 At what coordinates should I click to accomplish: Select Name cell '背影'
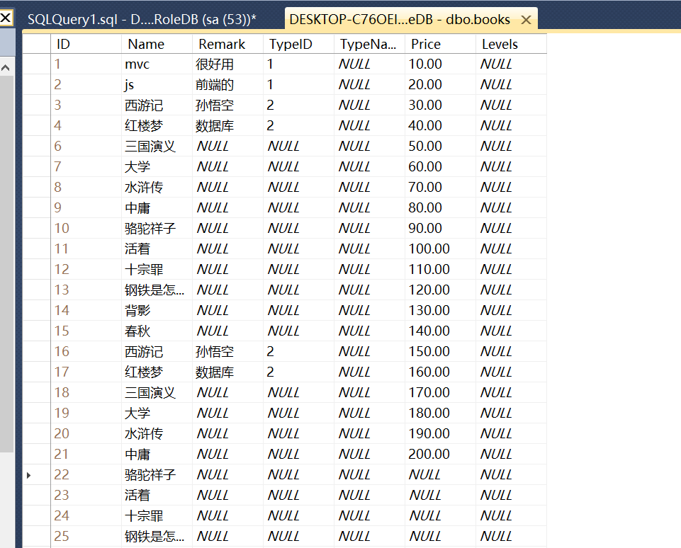point(157,311)
